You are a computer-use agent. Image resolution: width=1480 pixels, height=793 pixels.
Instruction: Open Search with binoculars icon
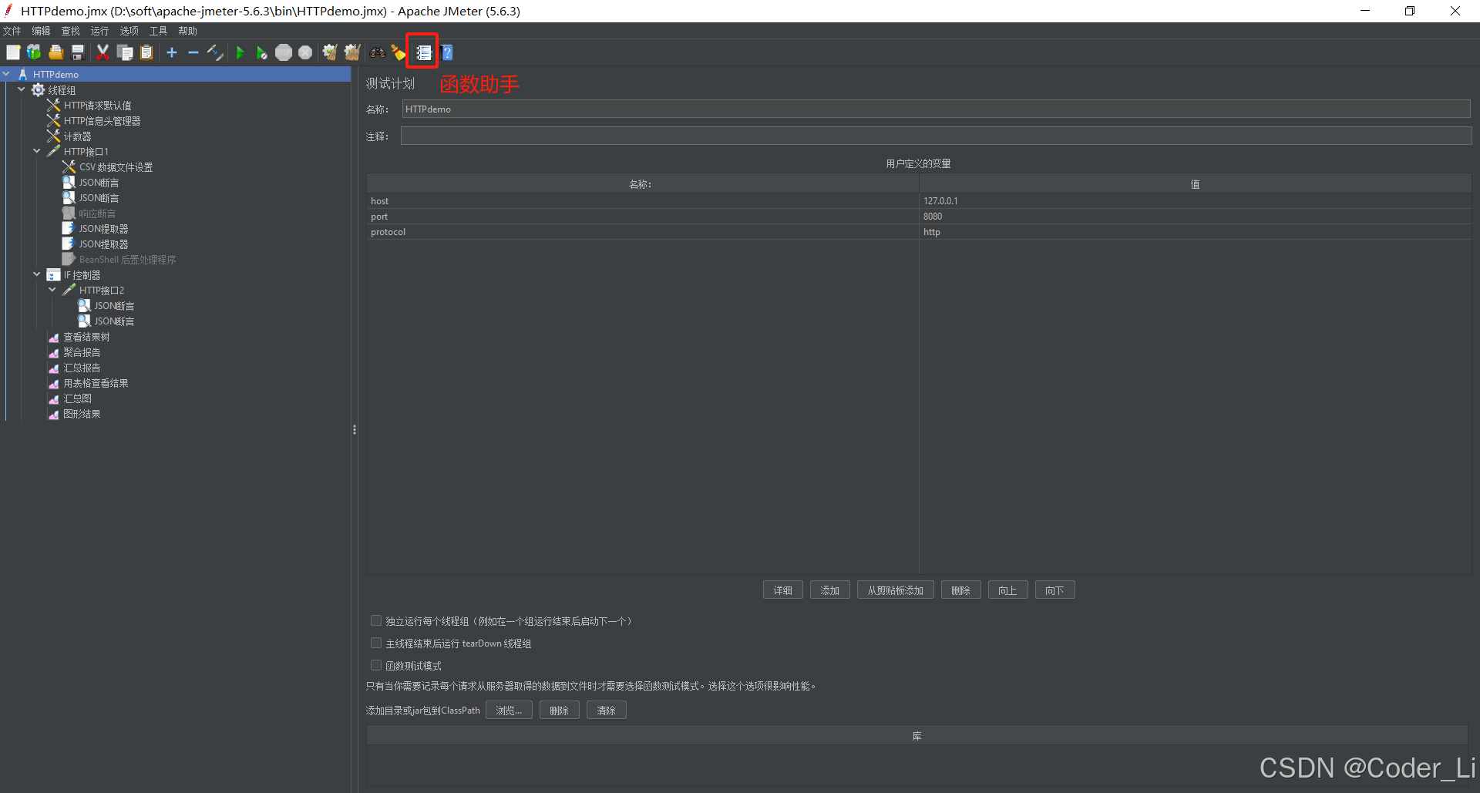[x=378, y=52]
